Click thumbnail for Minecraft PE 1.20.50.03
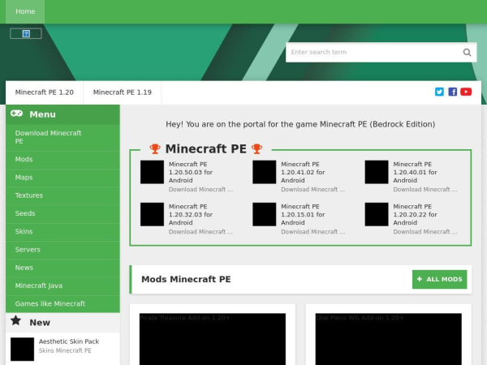Viewport: 487px width, 365px height. click(x=153, y=172)
